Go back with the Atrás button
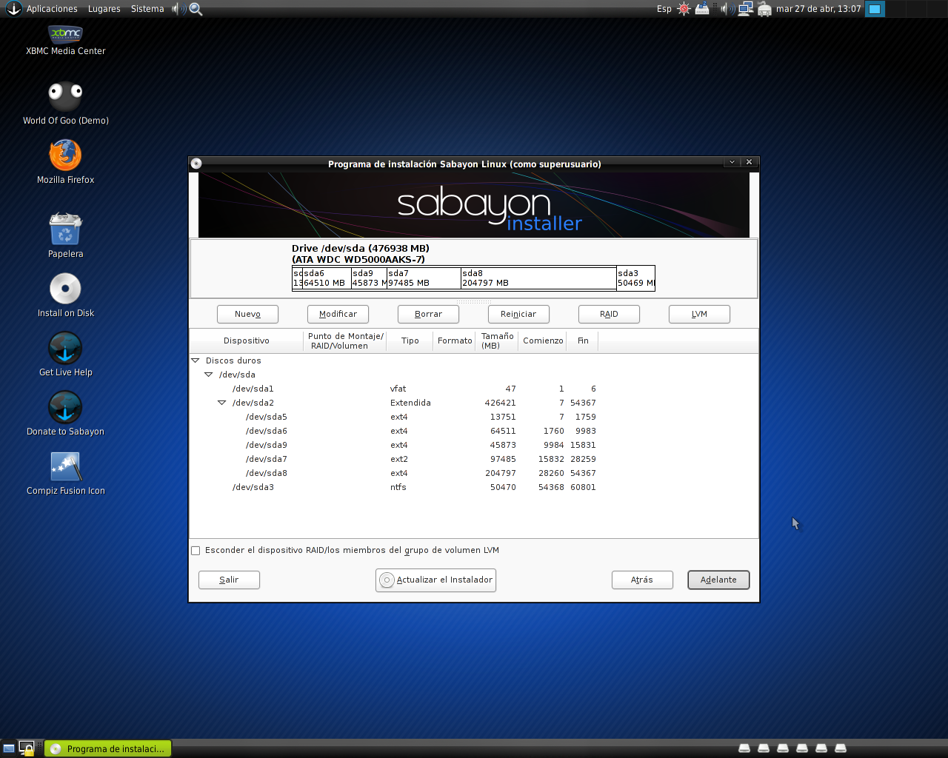 click(x=642, y=580)
